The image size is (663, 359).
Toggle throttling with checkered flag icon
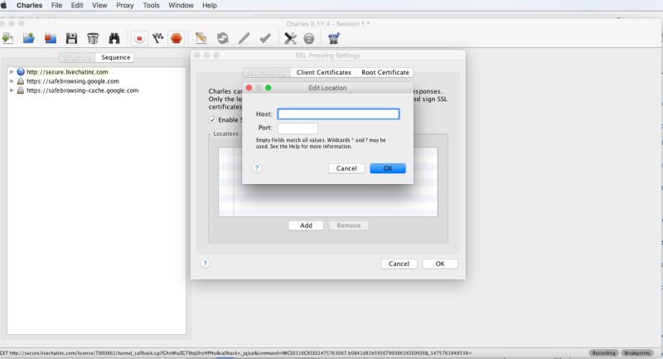point(157,38)
